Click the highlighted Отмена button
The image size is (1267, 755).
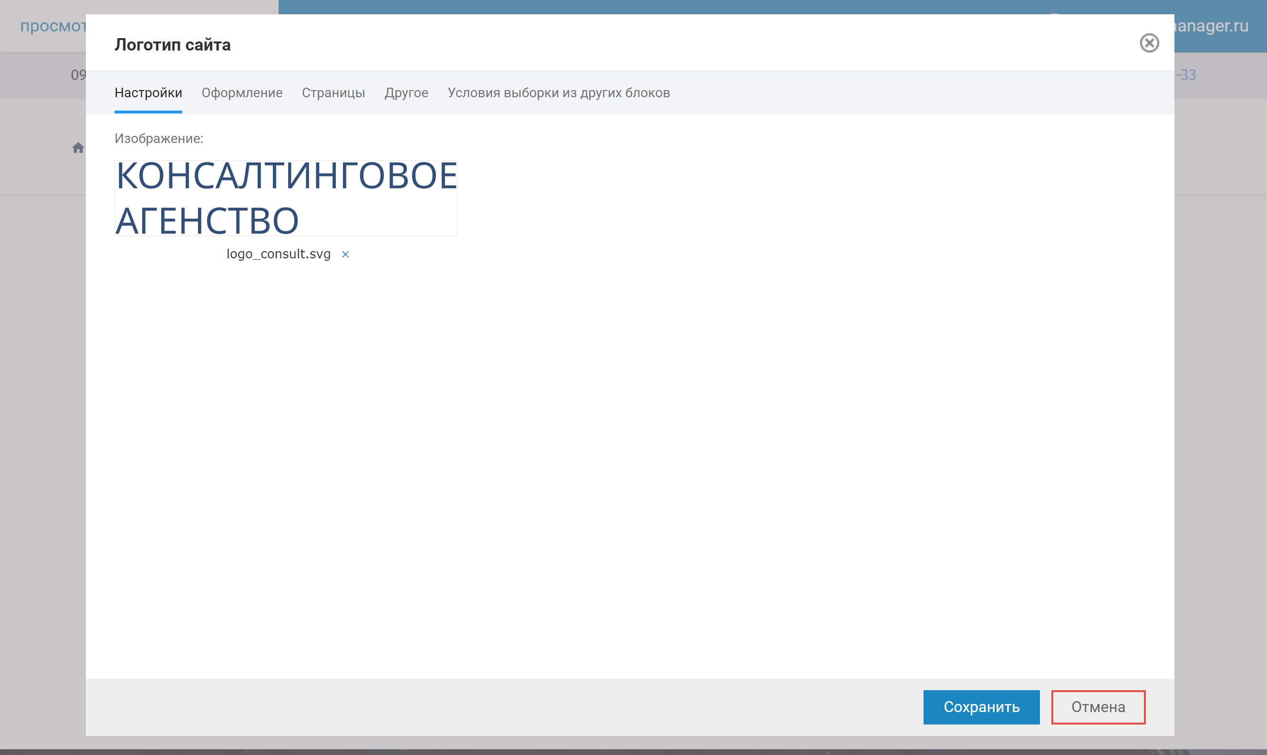click(x=1098, y=707)
